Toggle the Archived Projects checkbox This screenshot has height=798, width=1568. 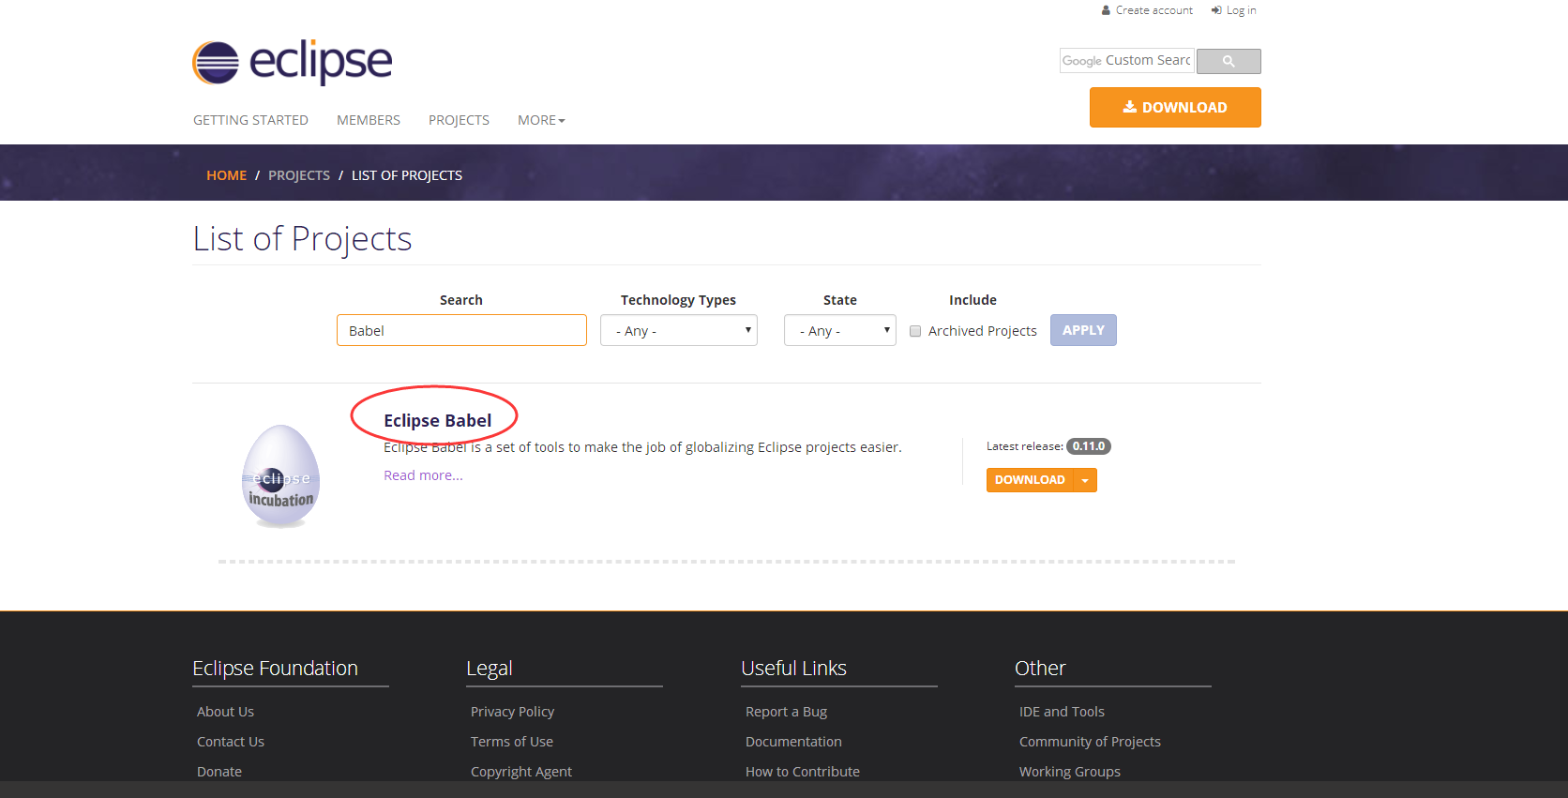tap(915, 331)
